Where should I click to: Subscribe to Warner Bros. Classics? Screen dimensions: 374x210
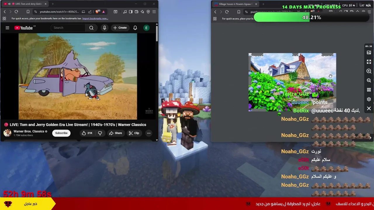coord(61,133)
